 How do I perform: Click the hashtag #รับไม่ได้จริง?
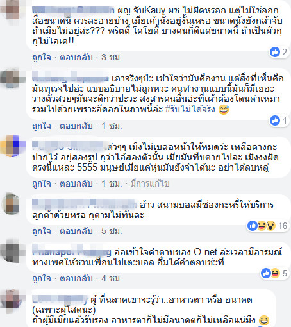pos(190,109)
